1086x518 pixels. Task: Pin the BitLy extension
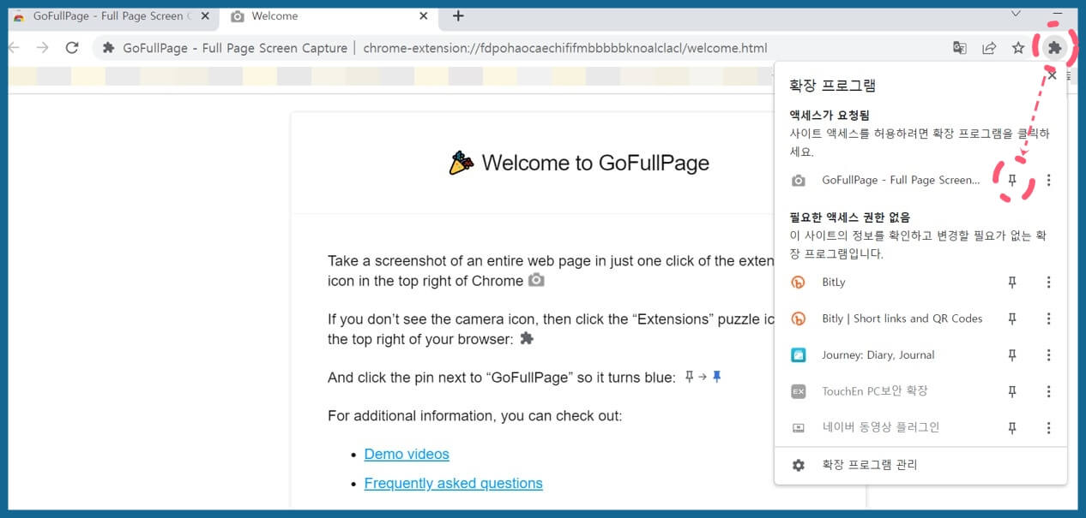coord(1012,283)
